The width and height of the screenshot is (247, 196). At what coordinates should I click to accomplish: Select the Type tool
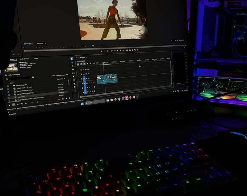[75, 87]
